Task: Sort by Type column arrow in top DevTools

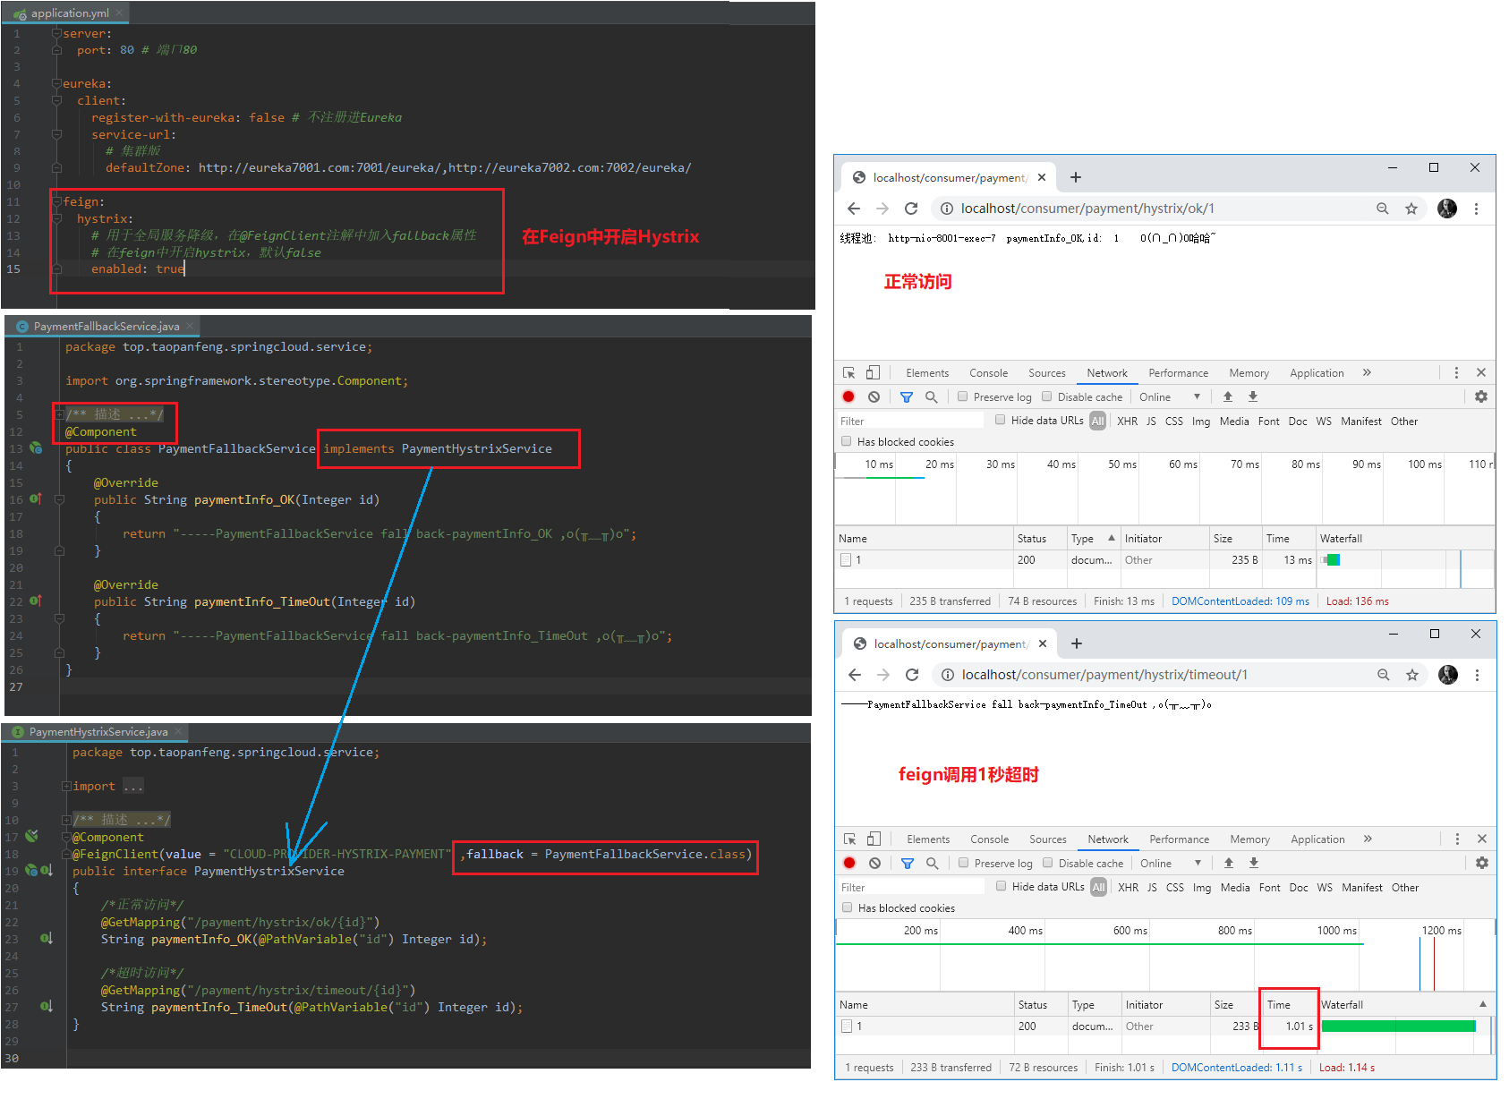Action: (1112, 538)
